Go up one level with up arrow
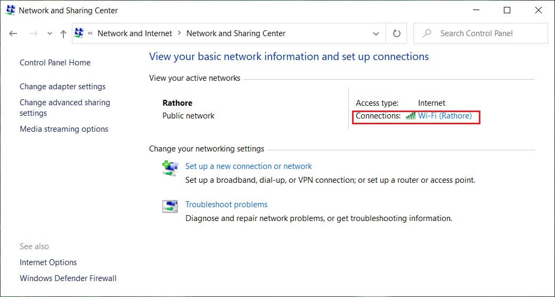Viewport: 555px width, 297px height. pyautogui.click(x=63, y=34)
